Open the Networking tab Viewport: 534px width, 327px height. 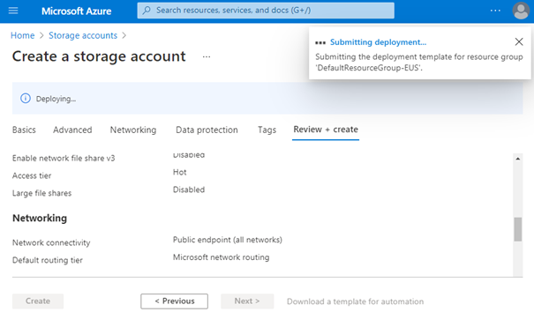point(133,130)
